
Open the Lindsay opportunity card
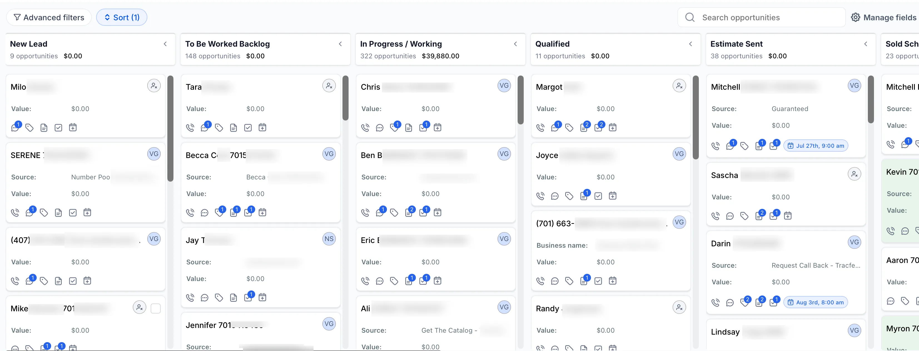(x=725, y=332)
